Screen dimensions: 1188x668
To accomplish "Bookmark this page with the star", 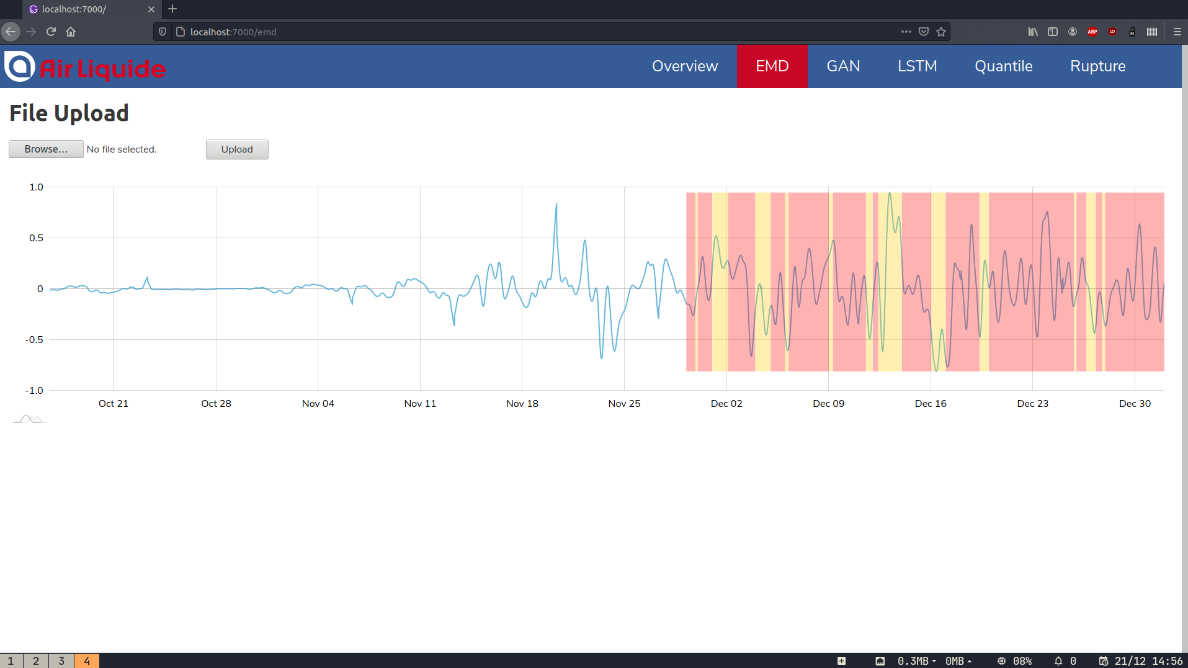I will [x=941, y=32].
